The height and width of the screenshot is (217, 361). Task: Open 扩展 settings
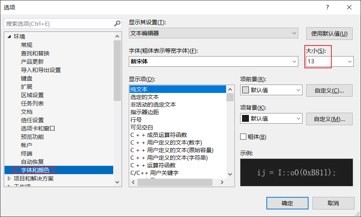27,86
